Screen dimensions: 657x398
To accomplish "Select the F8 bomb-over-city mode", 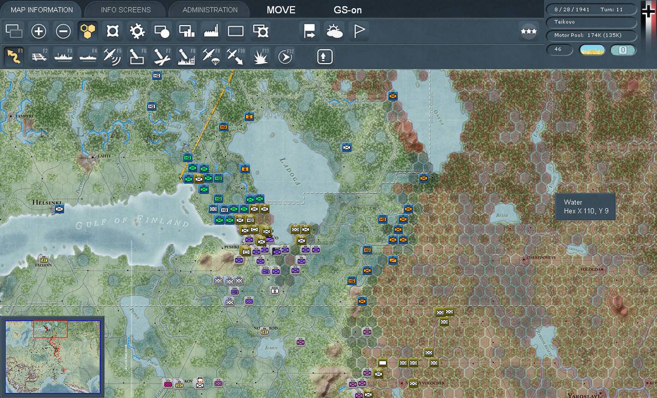I will point(186,56).
